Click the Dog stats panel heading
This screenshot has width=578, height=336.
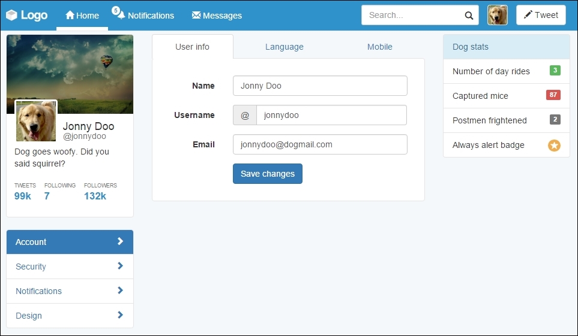(x=507, y=47)
